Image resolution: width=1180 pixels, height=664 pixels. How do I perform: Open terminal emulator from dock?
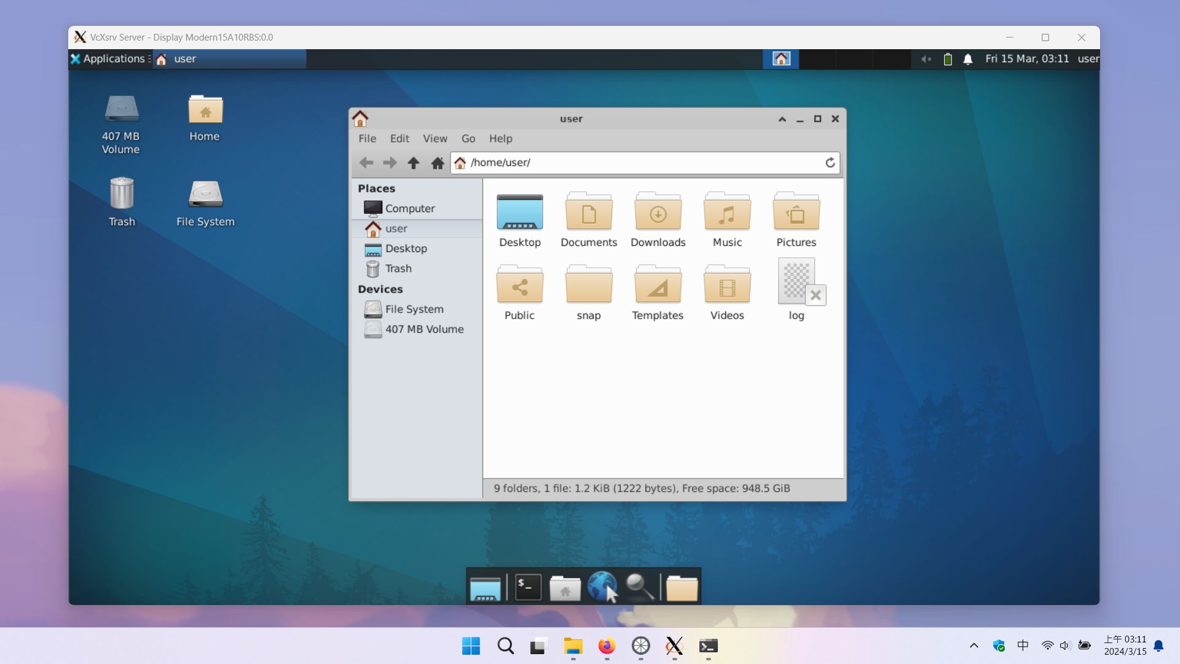528,587
